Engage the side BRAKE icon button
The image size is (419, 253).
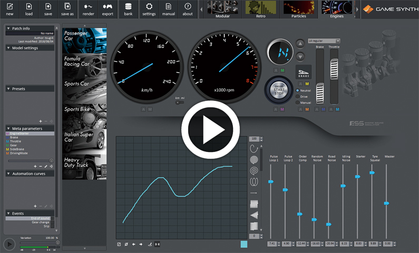pos(303,72)
